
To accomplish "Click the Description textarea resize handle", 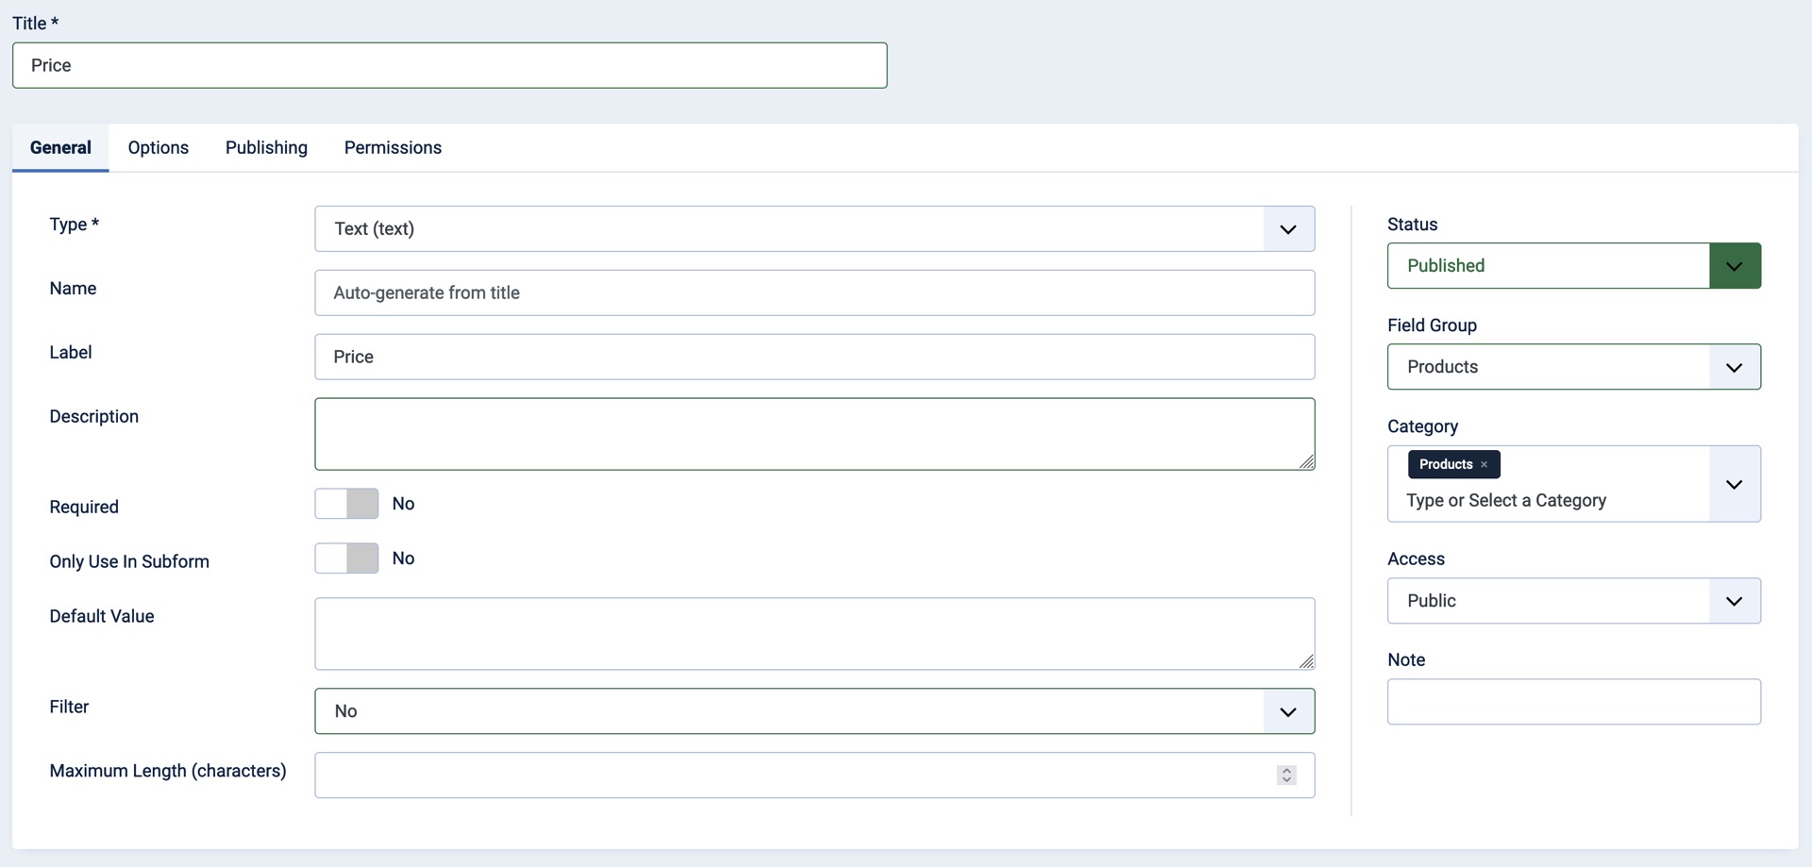I will [1306, 461].
